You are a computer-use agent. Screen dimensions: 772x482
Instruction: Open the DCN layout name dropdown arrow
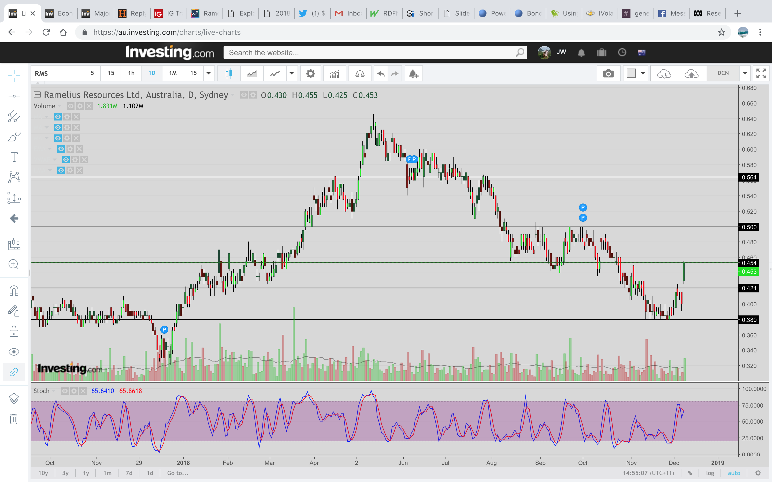coord(745,74)
